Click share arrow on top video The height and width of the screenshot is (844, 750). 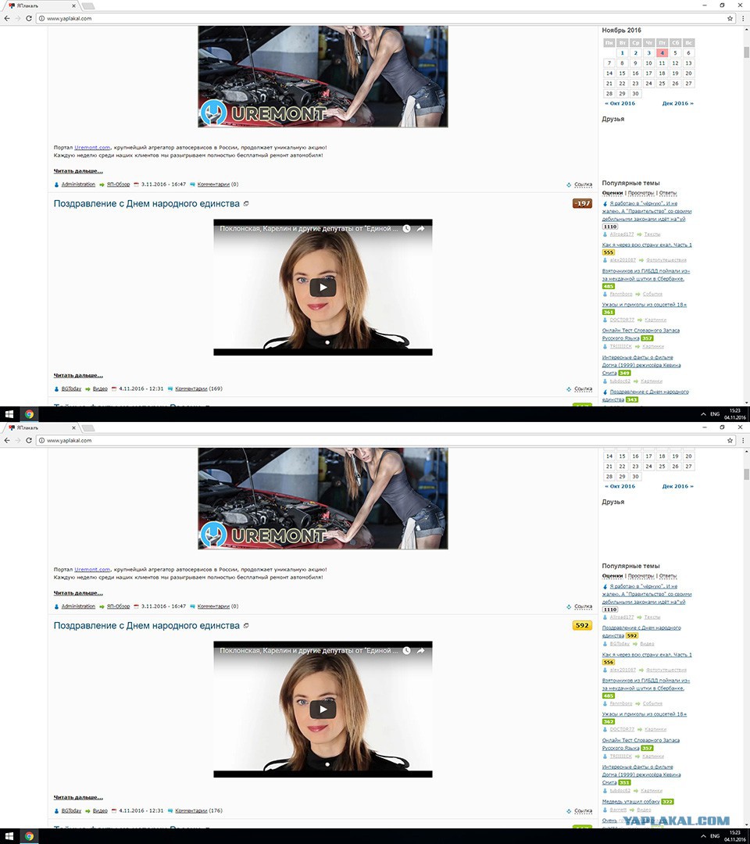click(x=421, y=229)
